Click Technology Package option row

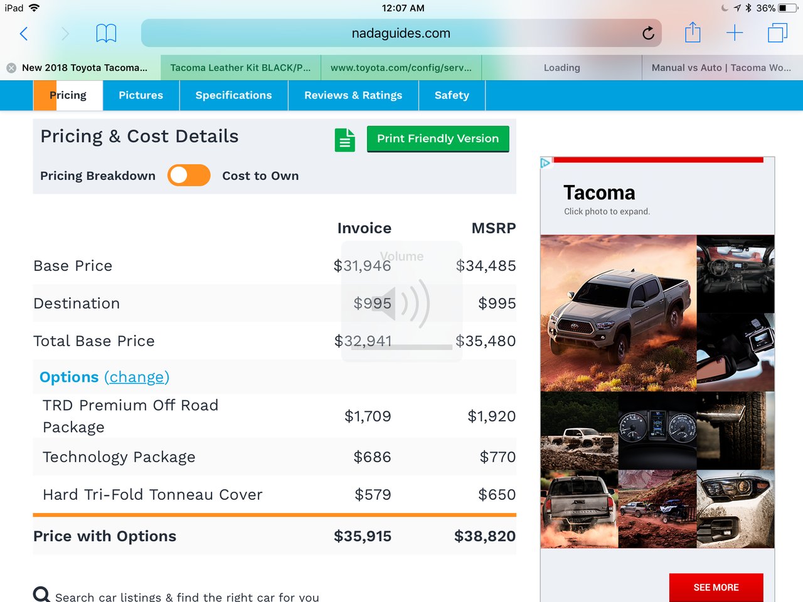274,457
